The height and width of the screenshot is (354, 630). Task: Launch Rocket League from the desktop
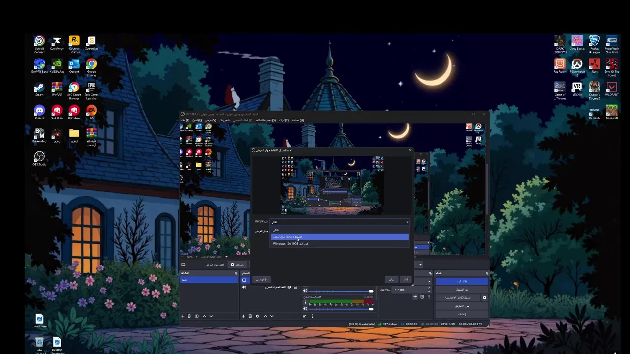(x=595, y=43)
